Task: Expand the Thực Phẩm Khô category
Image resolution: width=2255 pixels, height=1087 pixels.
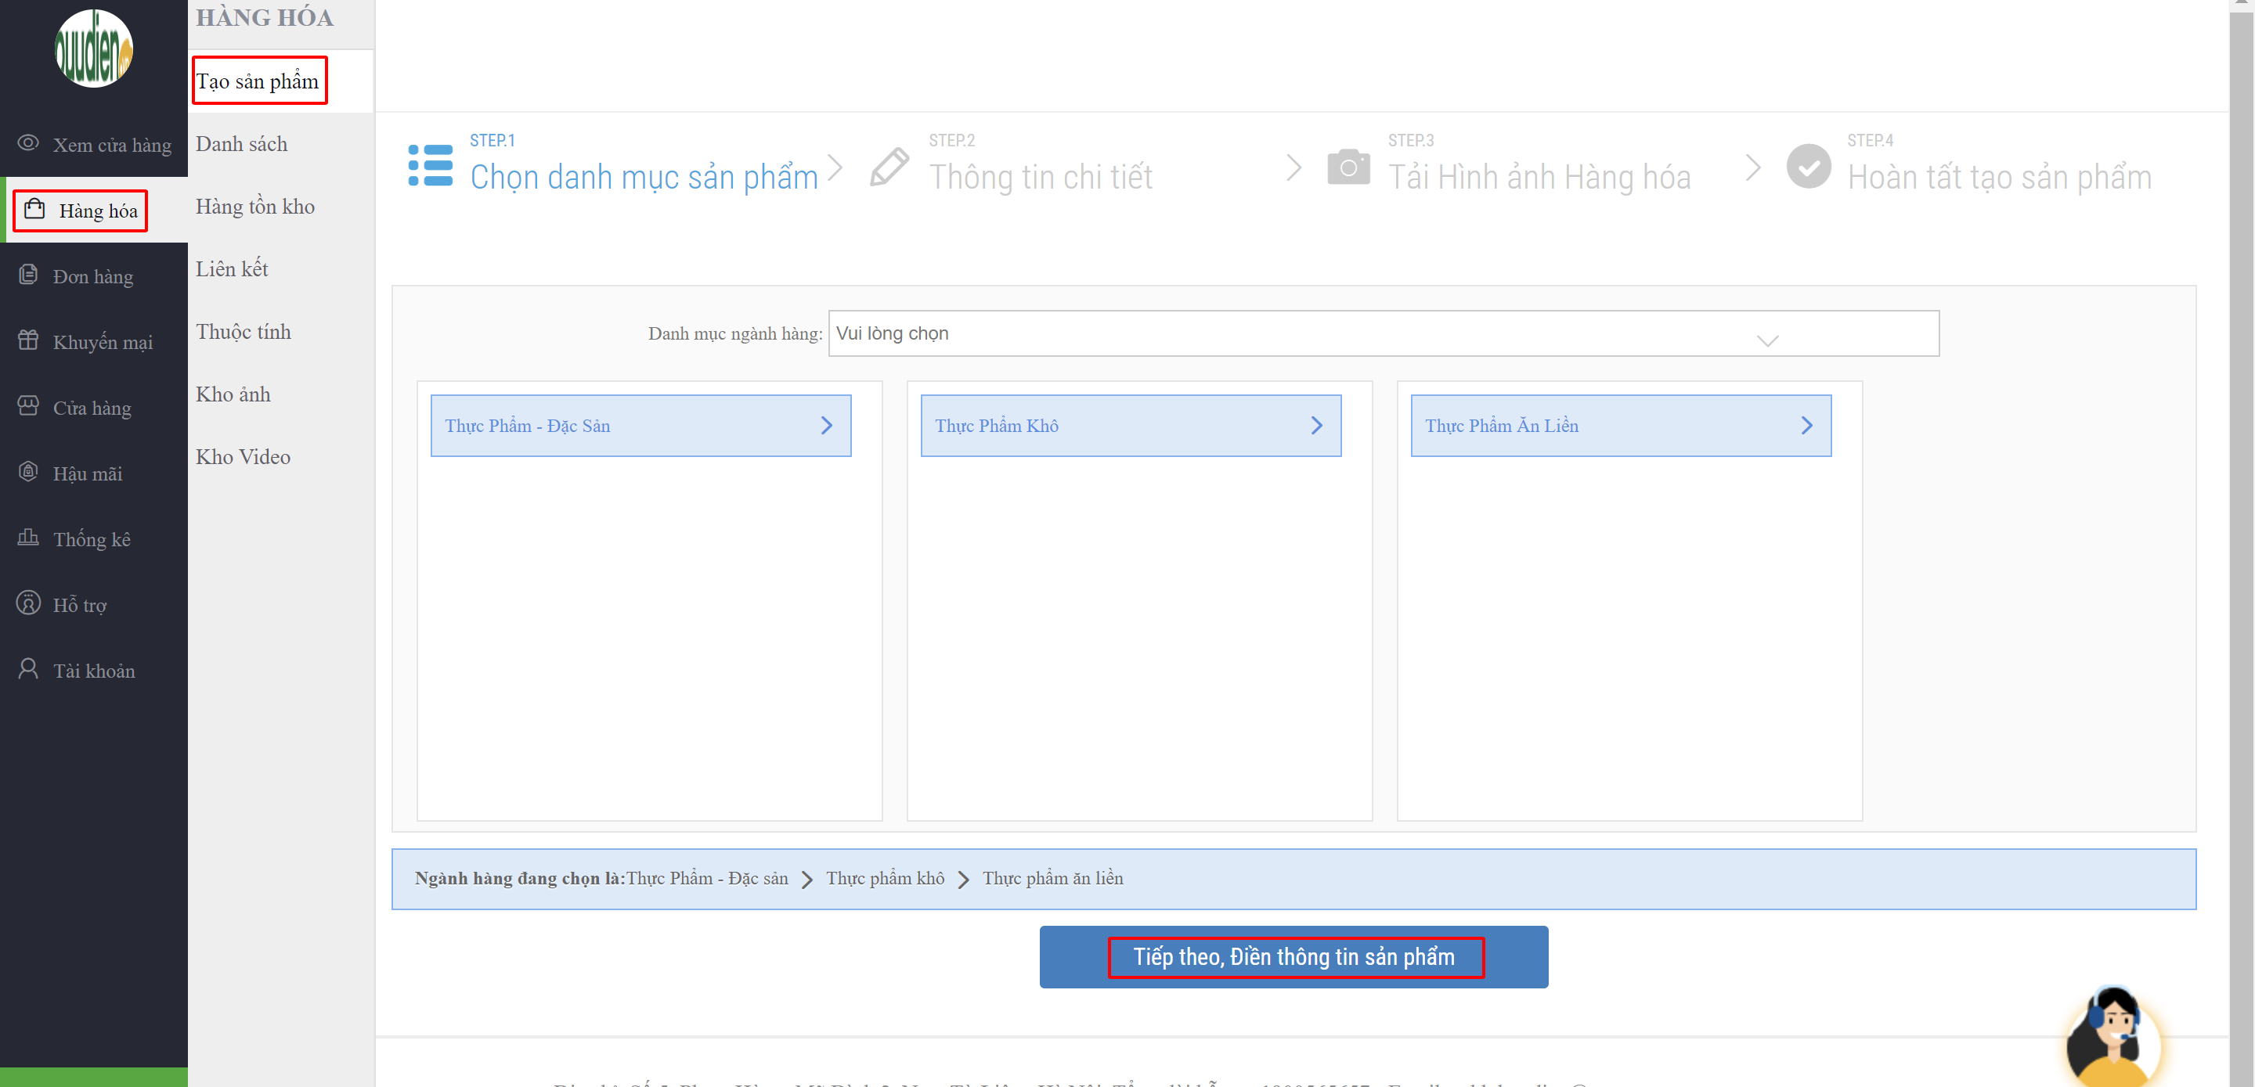Action: coord(1130,426)
